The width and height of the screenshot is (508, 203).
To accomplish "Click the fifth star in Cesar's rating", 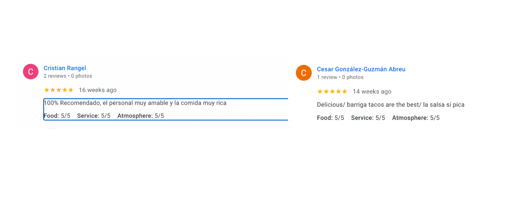I will click(x=344, y=92).
